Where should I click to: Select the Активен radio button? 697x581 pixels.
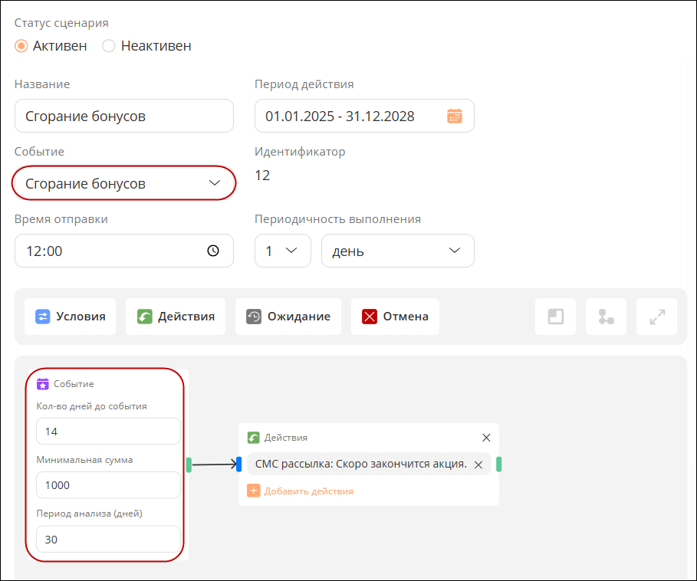[x=21, y=46]
